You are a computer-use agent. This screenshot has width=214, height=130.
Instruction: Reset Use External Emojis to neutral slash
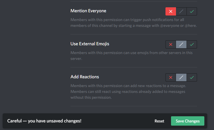pyautogui.click(x=181, y=44)
